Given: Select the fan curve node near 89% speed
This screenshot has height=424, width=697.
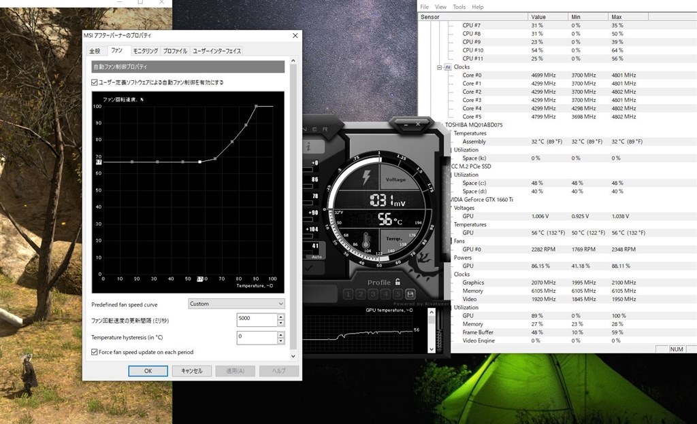Looking at the screenshot, I should [246, 125].
